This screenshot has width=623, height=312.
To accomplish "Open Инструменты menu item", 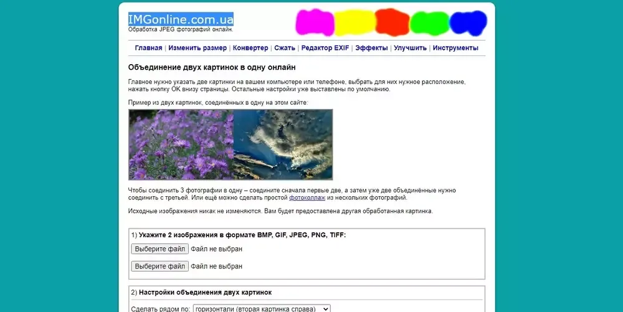I will click(x=455, y=47).
